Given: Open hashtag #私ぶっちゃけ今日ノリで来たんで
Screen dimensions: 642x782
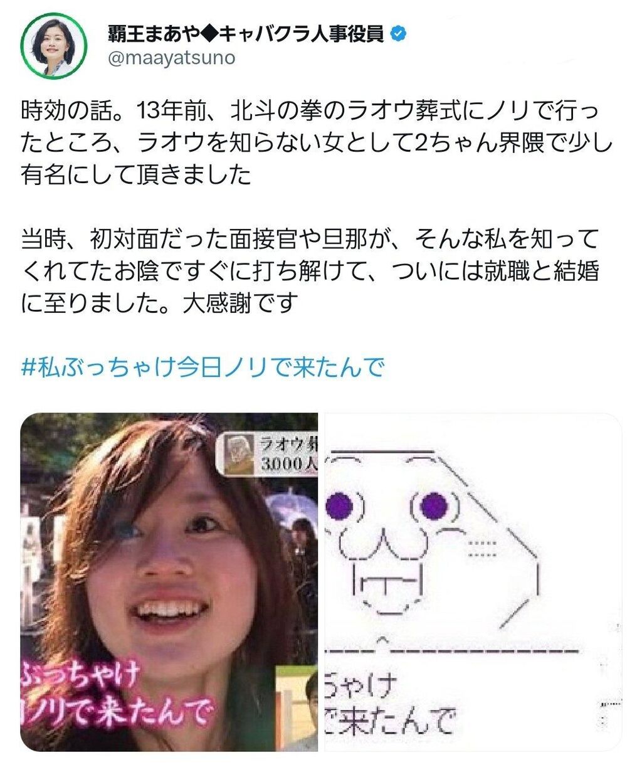Looking at the screenshot, I should [203, 367].
